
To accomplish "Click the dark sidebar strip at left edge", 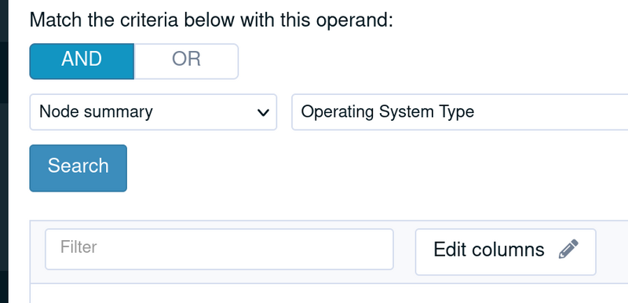I will (x=4, y=151).
